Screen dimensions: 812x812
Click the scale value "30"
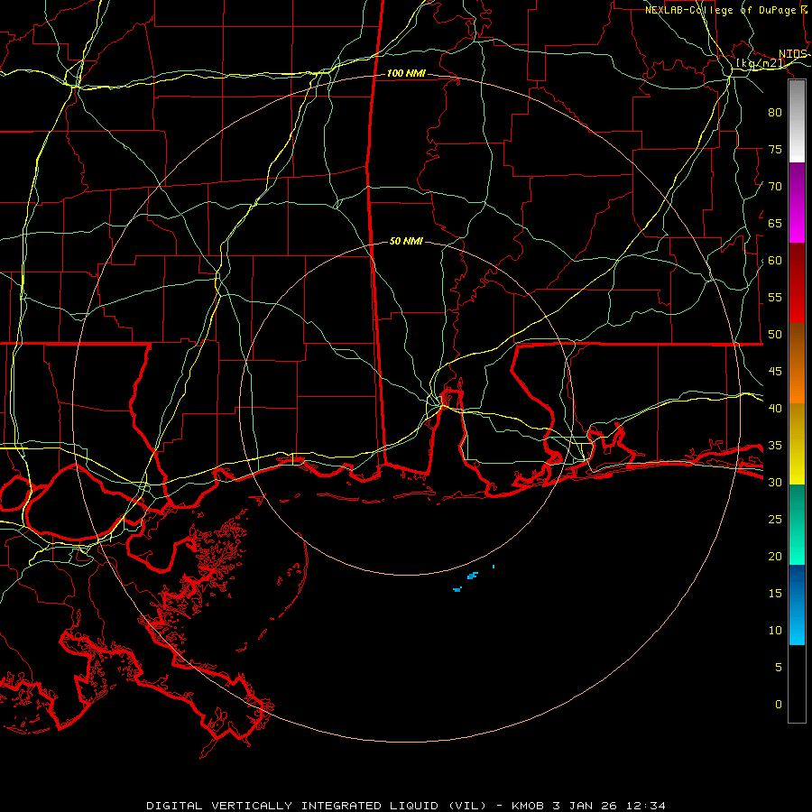point(775,483)
